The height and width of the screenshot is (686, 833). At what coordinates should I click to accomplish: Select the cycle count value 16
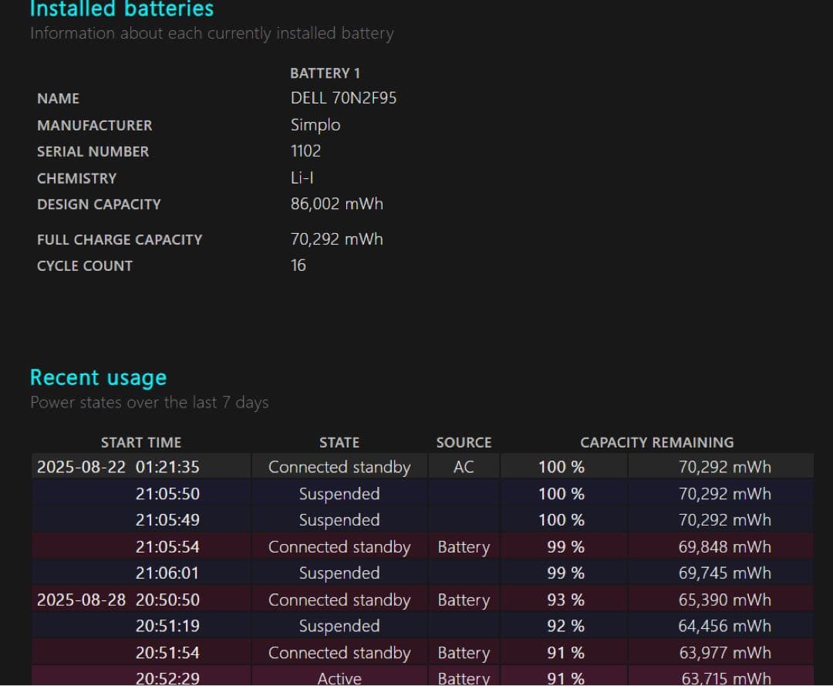298,265
